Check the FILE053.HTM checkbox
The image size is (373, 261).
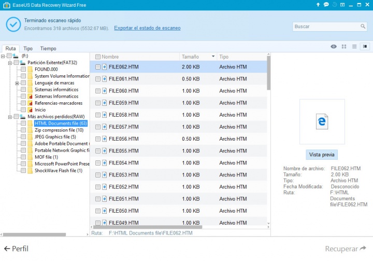click(x=98, y=175)
